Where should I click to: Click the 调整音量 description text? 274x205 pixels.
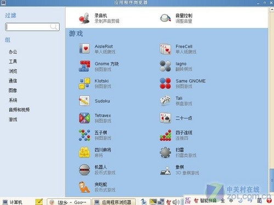pyautogui.click(x=184, y=21)
